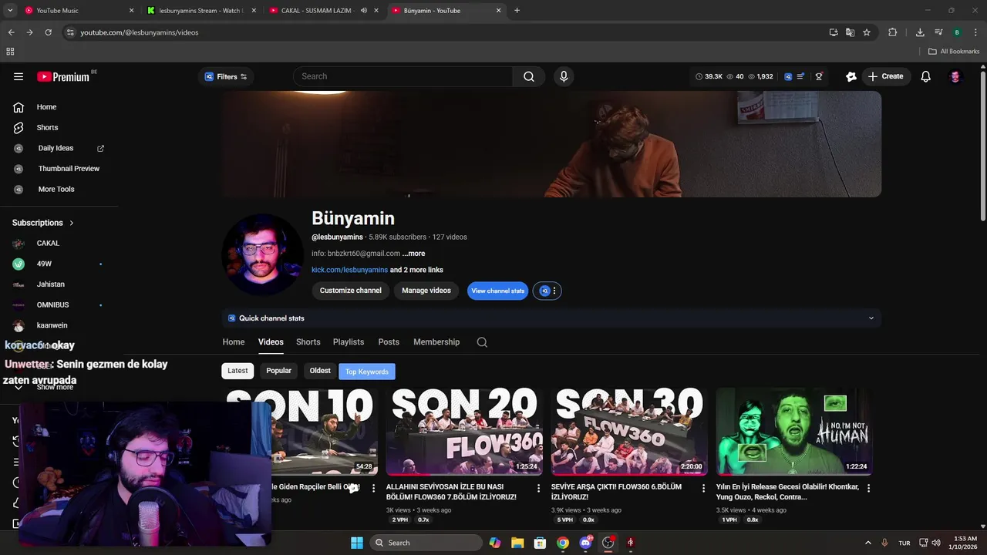
Task: Expand channel description with ...more
Action: [x=413, y=254]
